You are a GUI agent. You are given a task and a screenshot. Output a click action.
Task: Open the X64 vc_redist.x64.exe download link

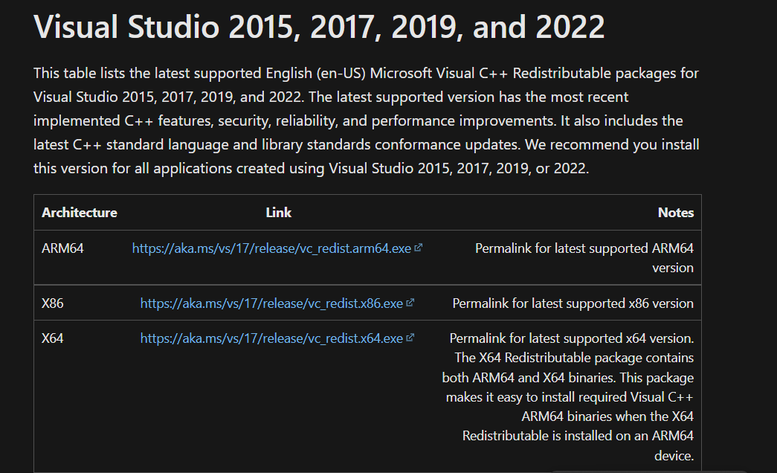[271, 338]
